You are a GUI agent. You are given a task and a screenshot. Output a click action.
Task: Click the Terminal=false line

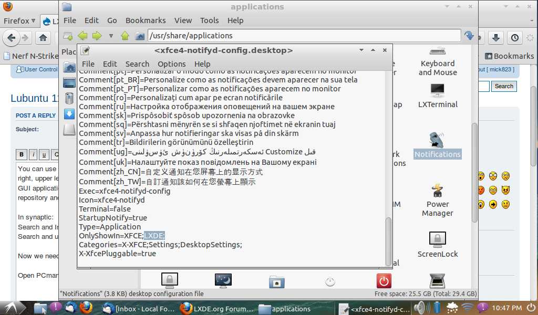pos(105,209)
